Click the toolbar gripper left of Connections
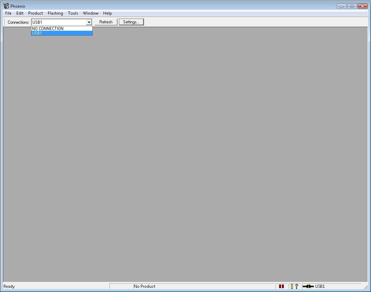 [5, 22]
